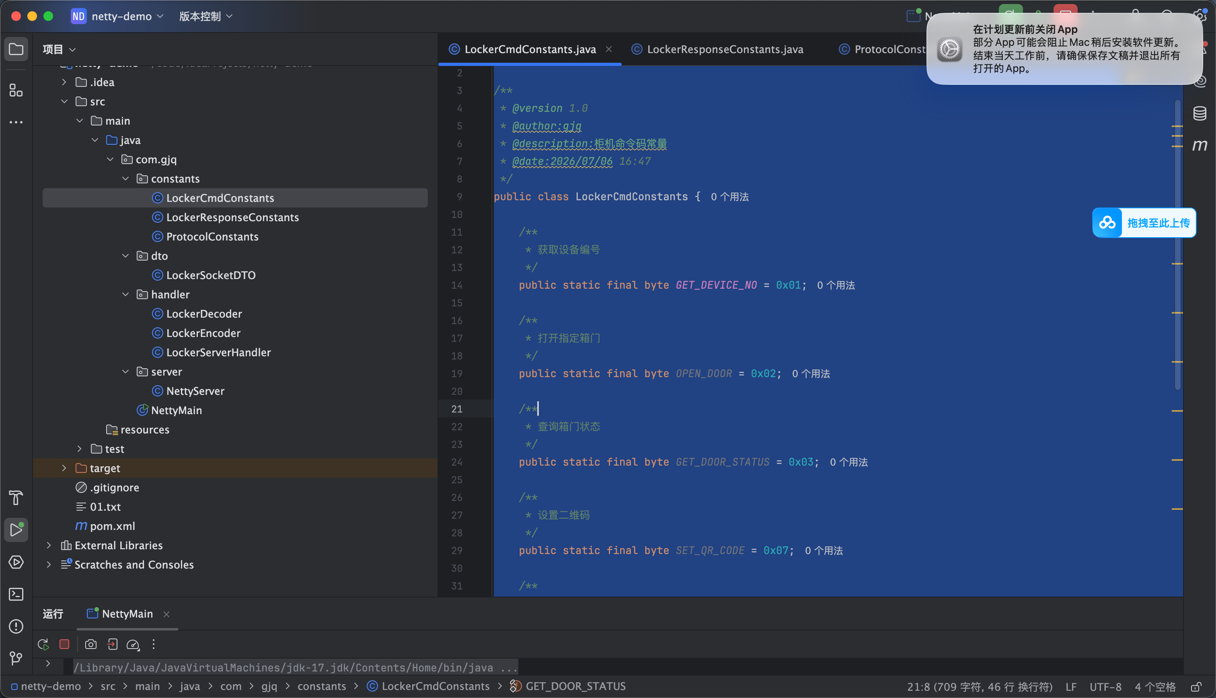Open the Build hammer tool window
Screen dimensions: 1216x698
point(16,498)
